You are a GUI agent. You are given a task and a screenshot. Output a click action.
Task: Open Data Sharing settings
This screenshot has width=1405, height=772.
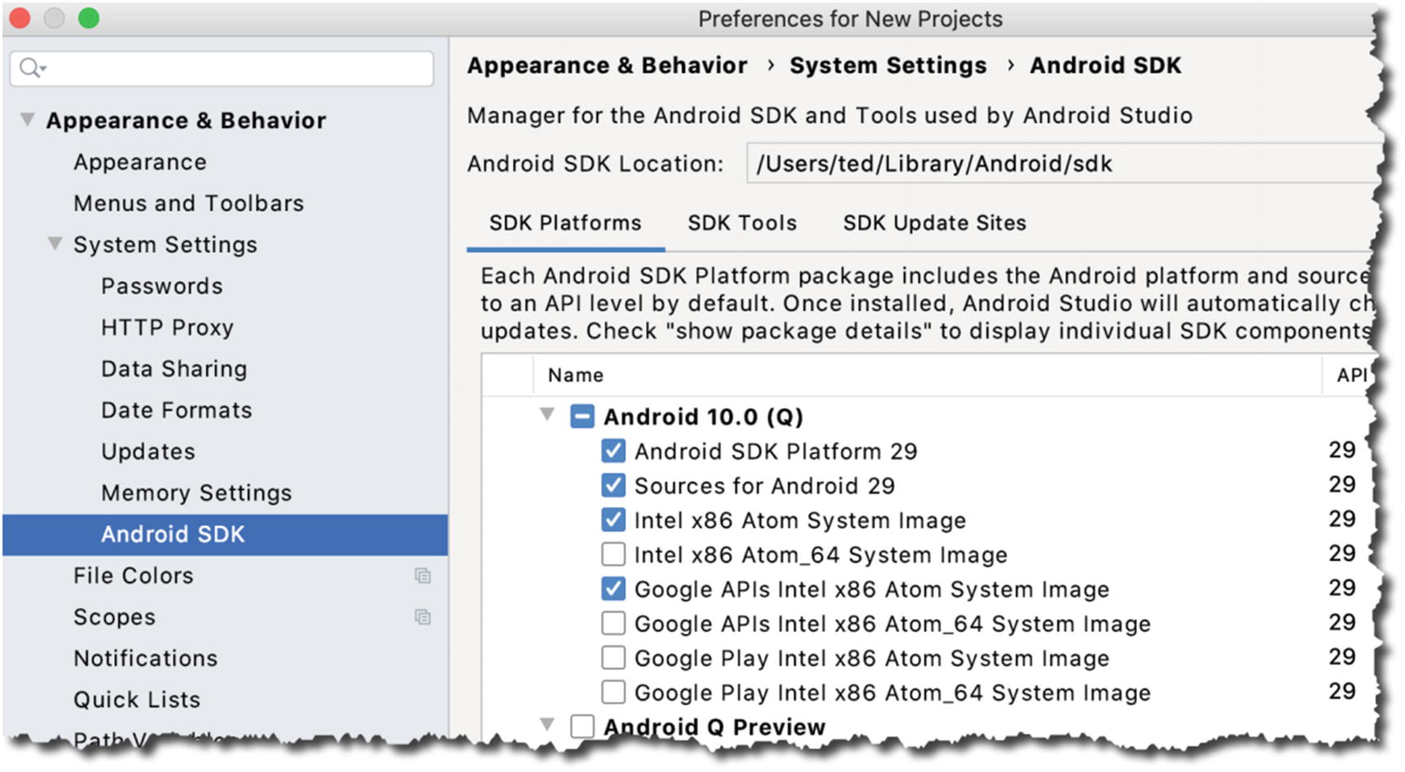click(174, 369)
